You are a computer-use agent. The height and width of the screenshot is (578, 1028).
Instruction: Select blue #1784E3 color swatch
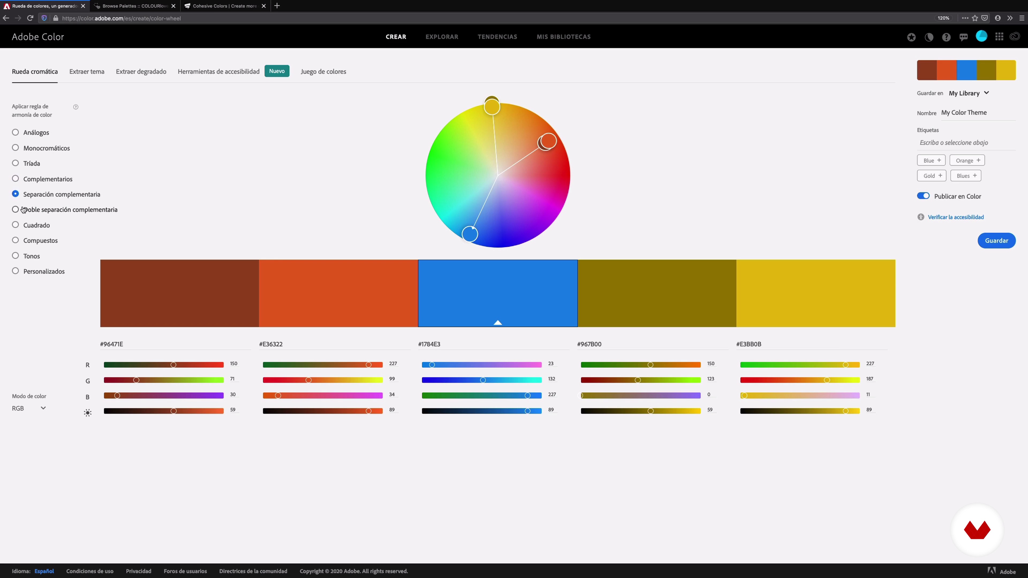[498, 293]
